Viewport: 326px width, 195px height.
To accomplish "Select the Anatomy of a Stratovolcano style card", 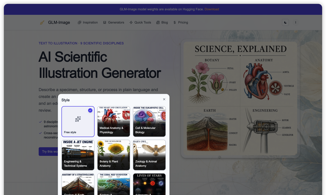I will tap(78, 184).
